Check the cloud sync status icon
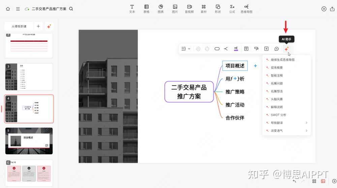337x188 pixels. [x=27, y=9]
